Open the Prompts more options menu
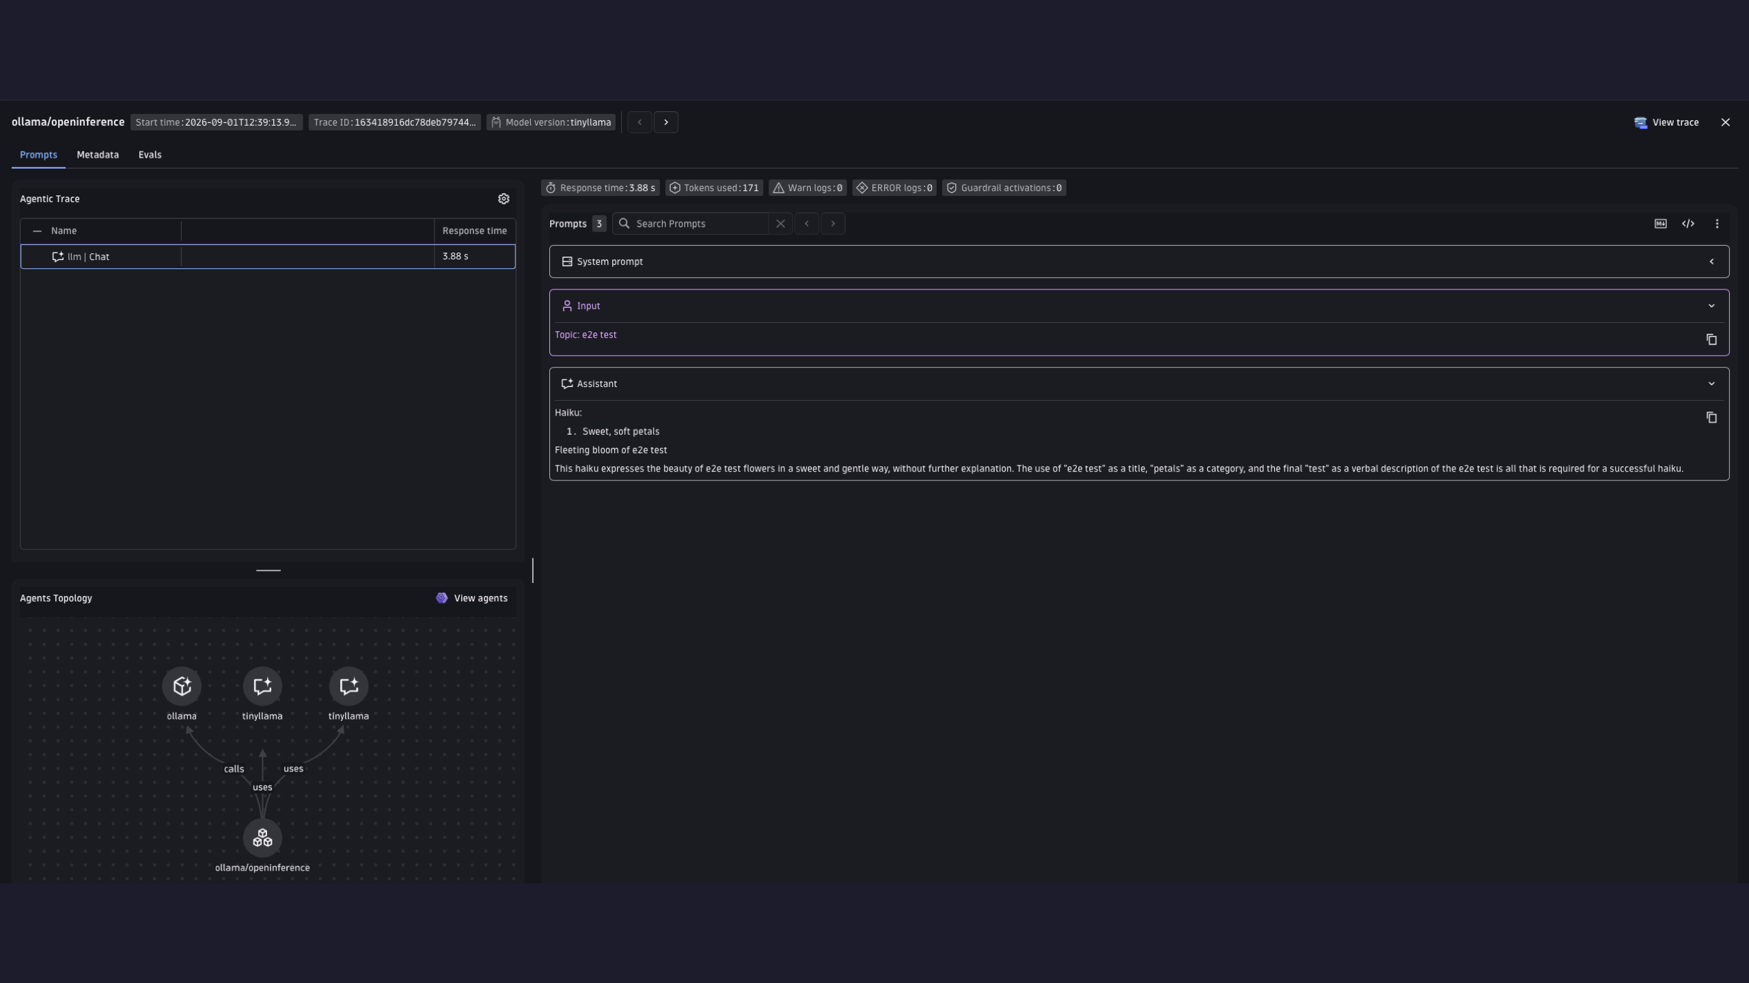1749x983 pixels. tap(1717, 224)
